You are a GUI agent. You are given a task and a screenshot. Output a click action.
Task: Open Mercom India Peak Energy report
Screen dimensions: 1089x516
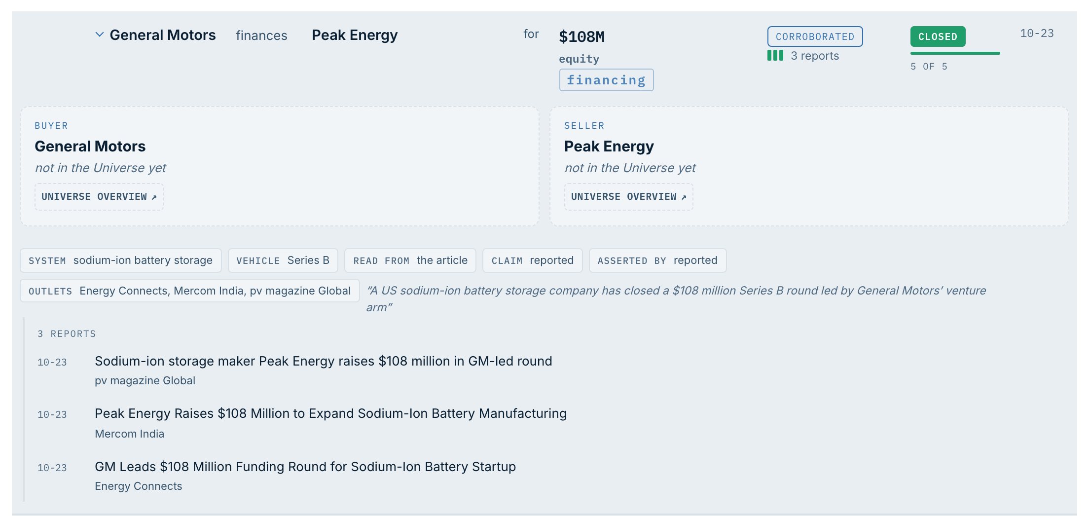click(x=330, y=413)
